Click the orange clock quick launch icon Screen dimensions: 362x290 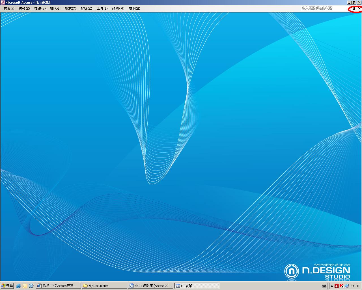[x=25, y=286]
